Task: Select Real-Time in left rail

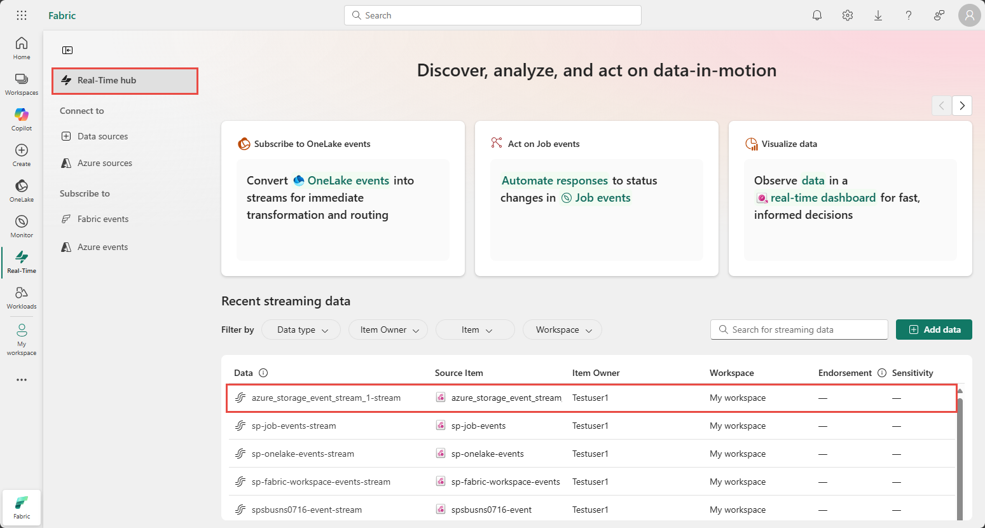Action: click(22, 261)
